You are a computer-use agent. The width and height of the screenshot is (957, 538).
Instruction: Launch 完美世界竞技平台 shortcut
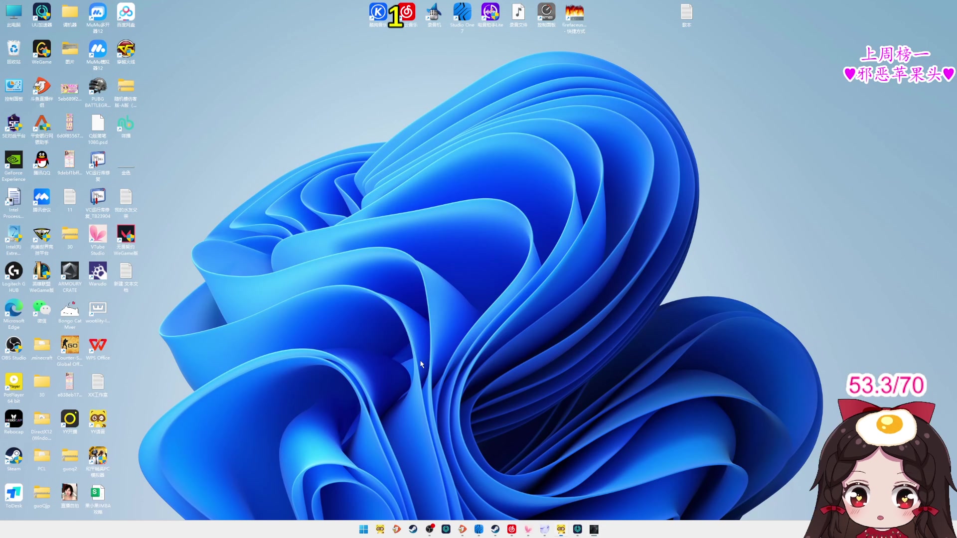(x=42, y=240)
